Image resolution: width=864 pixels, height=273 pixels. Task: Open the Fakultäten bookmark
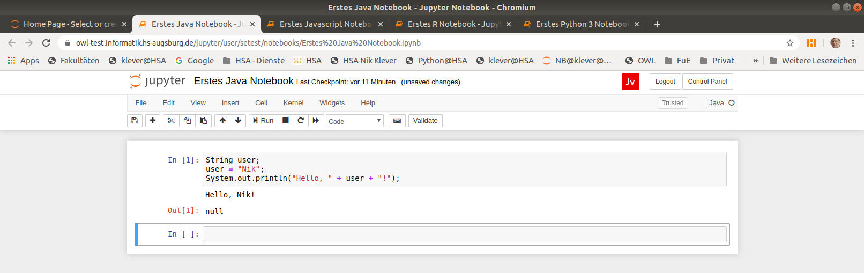[x=74, y=61]
